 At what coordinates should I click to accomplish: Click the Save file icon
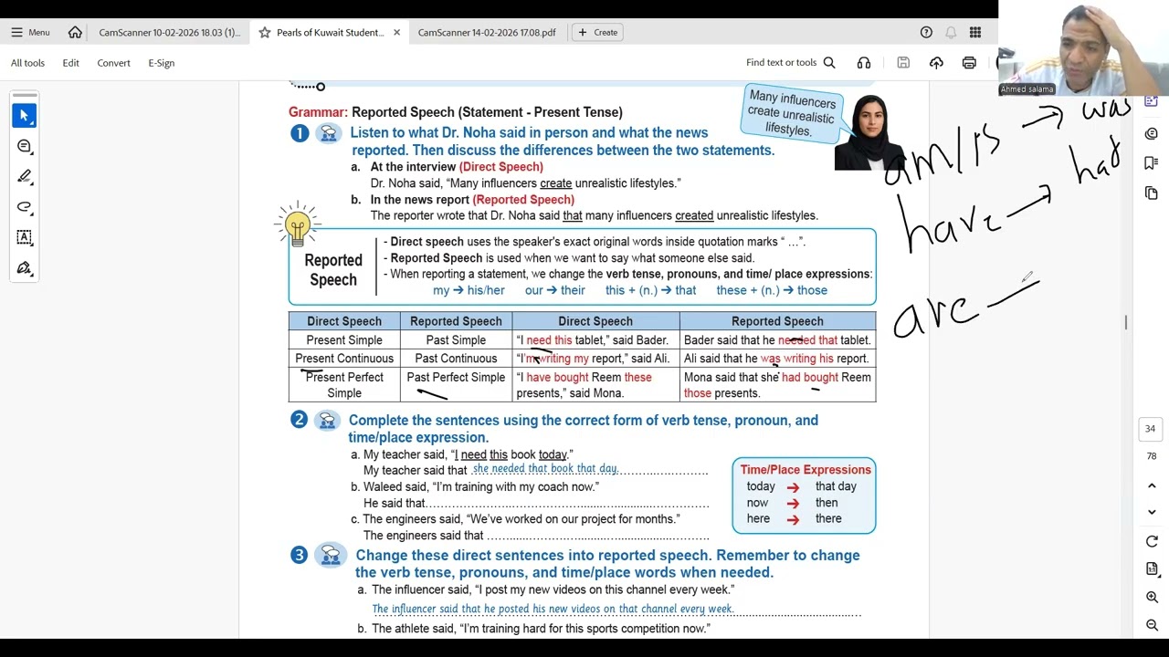point(903,62)
